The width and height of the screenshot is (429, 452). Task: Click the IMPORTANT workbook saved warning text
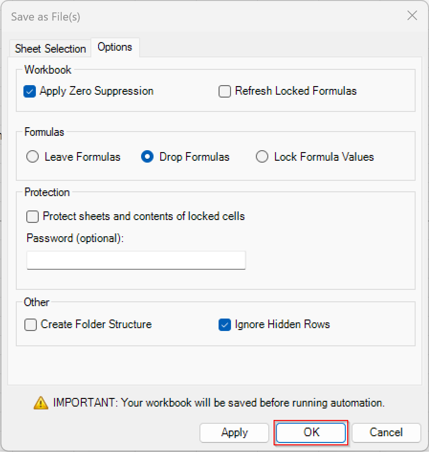click(x=219, y=403)
